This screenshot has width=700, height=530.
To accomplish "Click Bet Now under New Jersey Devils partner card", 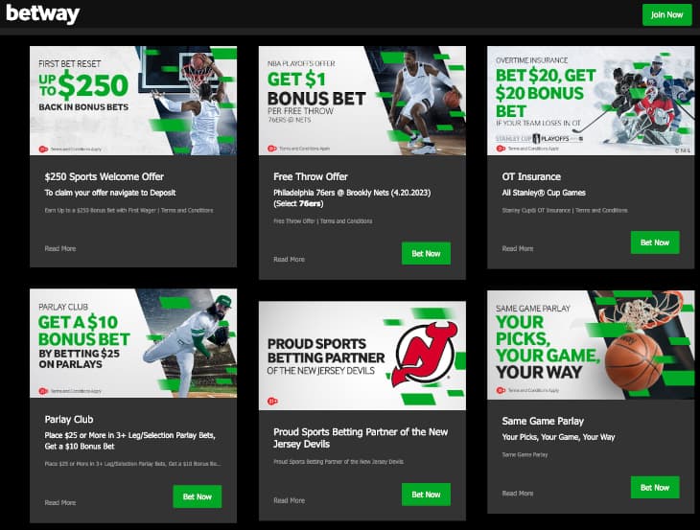I will [x=426, y=495].
